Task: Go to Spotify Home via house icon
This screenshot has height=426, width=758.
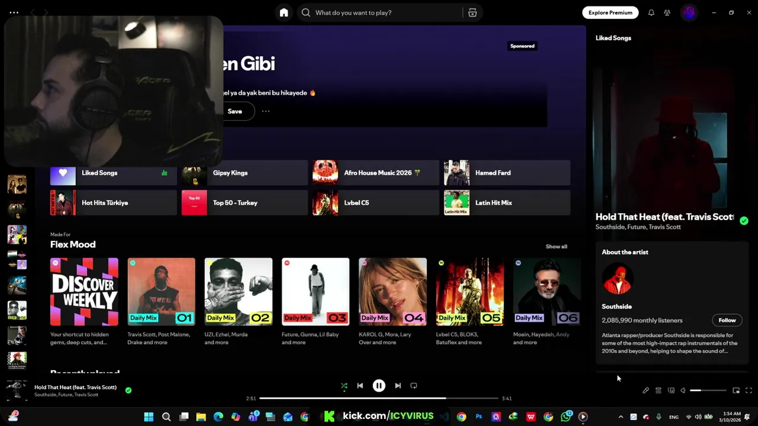Action: click(284, 12)
